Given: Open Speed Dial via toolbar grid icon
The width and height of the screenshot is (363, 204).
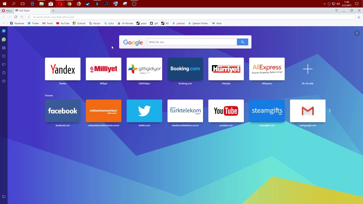Looking at the screenshot, I should point(22,17).
